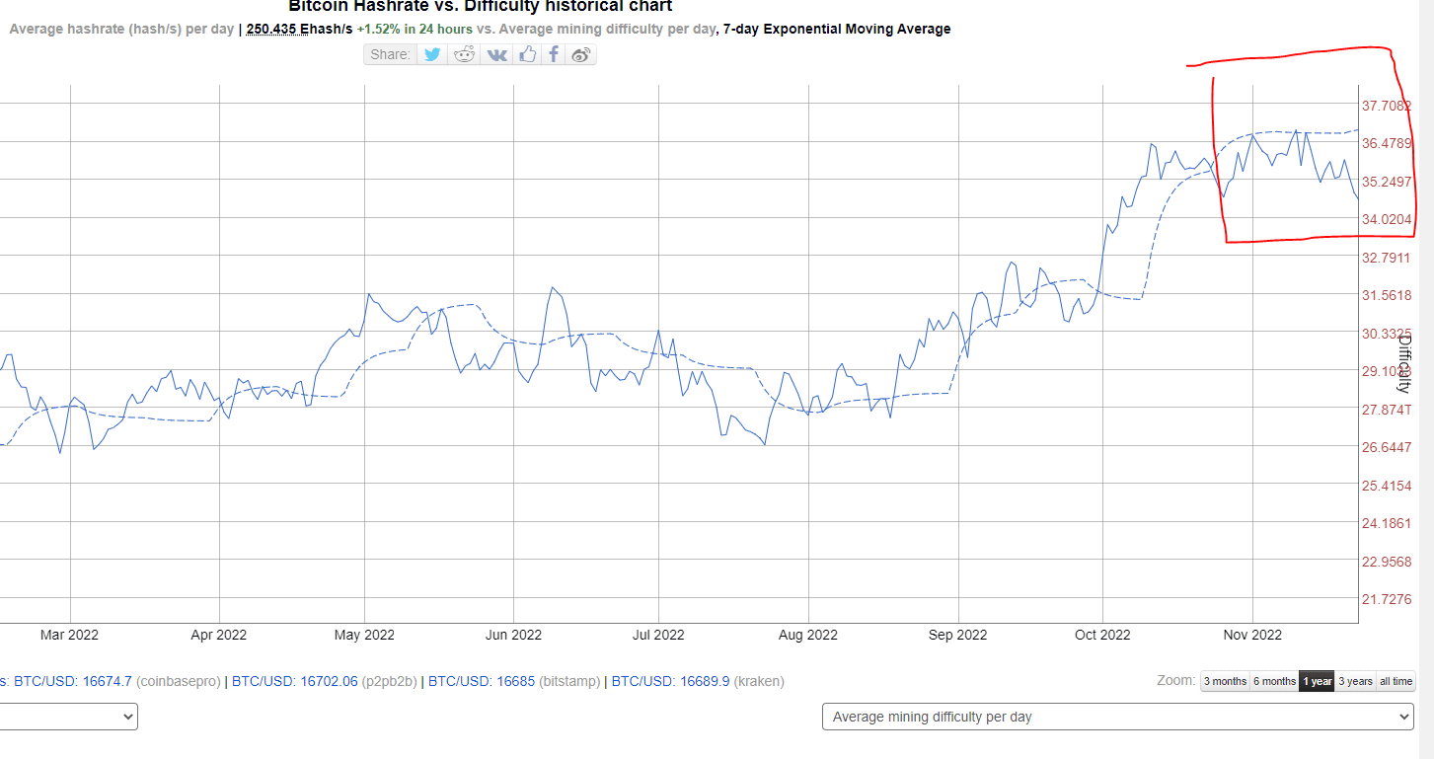Viewport: 1434px width, 759px height.
Task: Switch zoom to 3 years
Action: point(1355,681)
